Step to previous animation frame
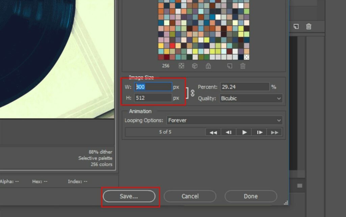The height and width of the screenshot is (217, 346). pos(229,132)
